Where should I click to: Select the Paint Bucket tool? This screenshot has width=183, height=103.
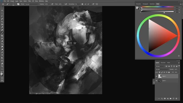(2, 44)
